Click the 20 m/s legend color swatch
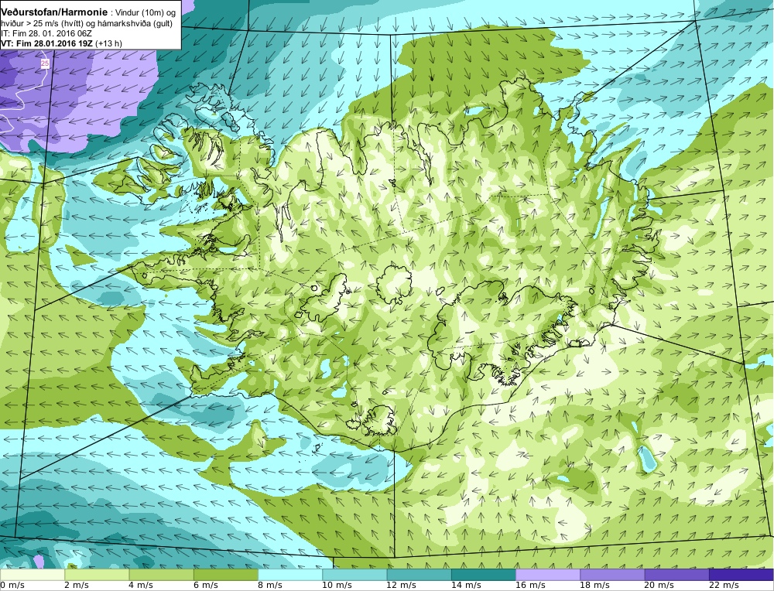The image size is (774, 591). [676, 575]
